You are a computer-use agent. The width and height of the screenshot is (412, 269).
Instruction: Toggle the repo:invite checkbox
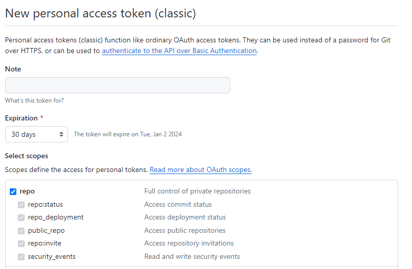(21, 243)
